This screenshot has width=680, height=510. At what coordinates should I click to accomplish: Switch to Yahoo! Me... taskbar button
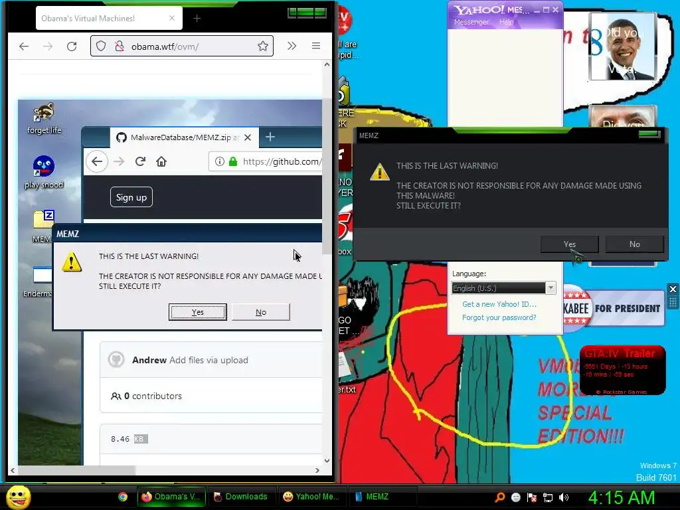click(311, 497)
